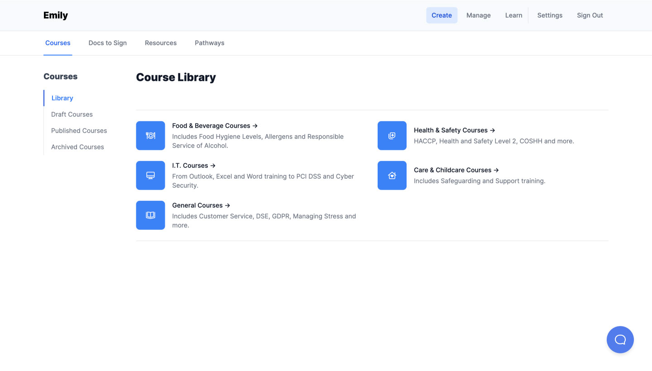Screen dimensions: 652x371
Task: Click the I.T. Courses monitor icon
Action: point(150,175)
